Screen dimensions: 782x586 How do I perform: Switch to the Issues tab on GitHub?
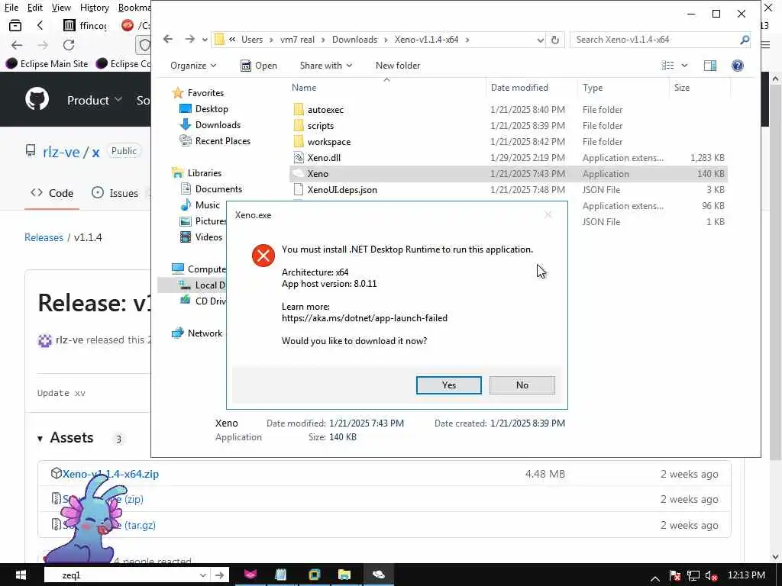pos(115,193)
